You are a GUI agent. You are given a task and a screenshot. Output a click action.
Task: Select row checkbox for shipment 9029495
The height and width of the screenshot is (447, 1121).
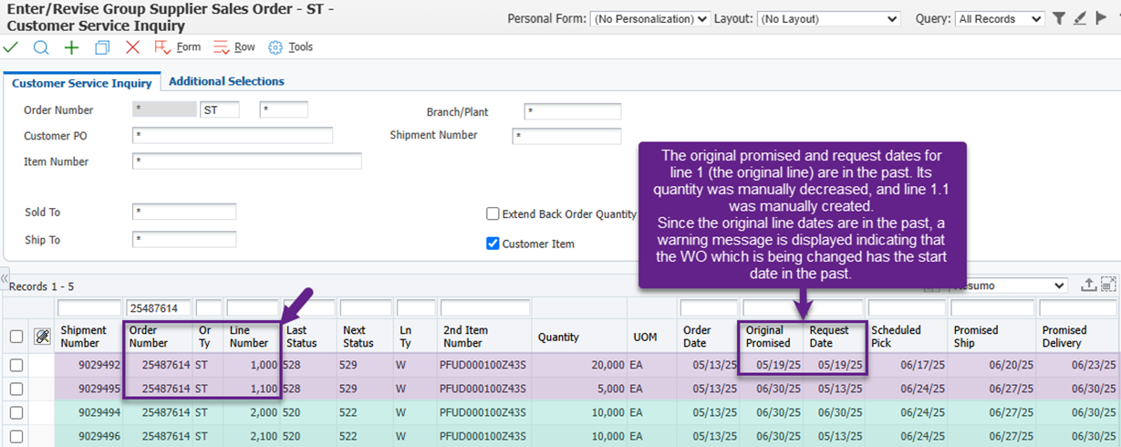16,389
